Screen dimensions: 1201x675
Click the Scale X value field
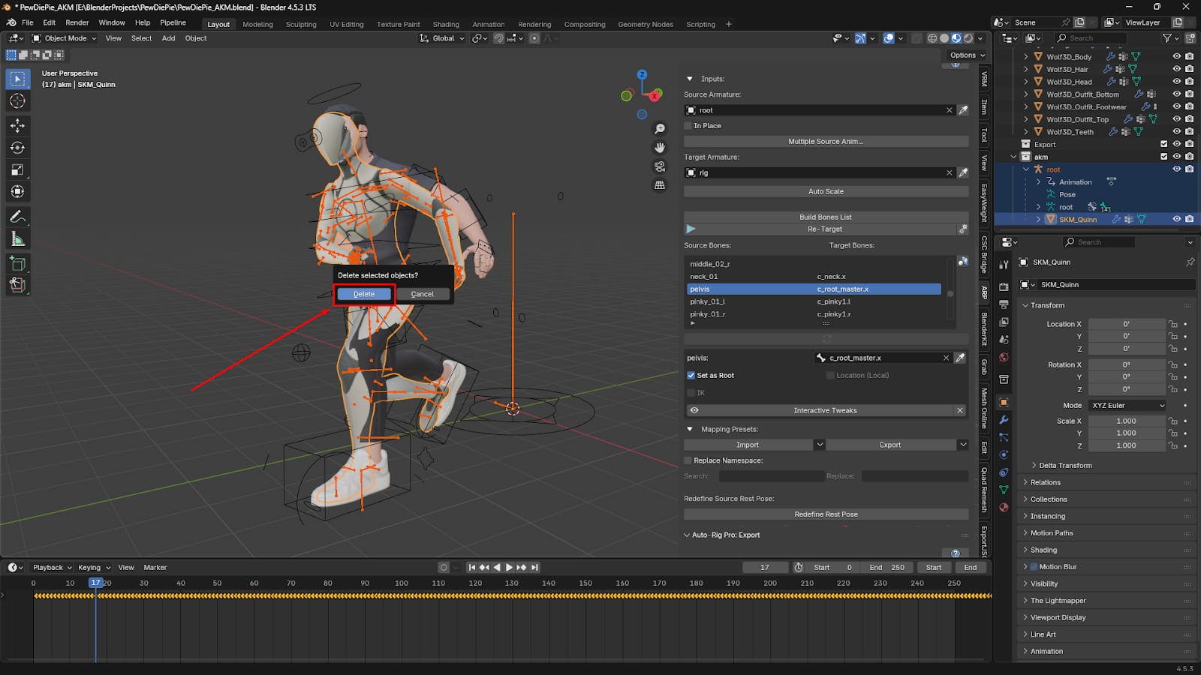(x=1126, y=421)
